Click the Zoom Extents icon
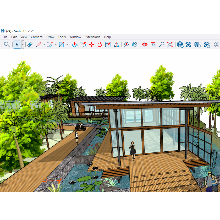The height and width of the screenshot is (220, 220). pyautogui.click(x=170, y=45)
